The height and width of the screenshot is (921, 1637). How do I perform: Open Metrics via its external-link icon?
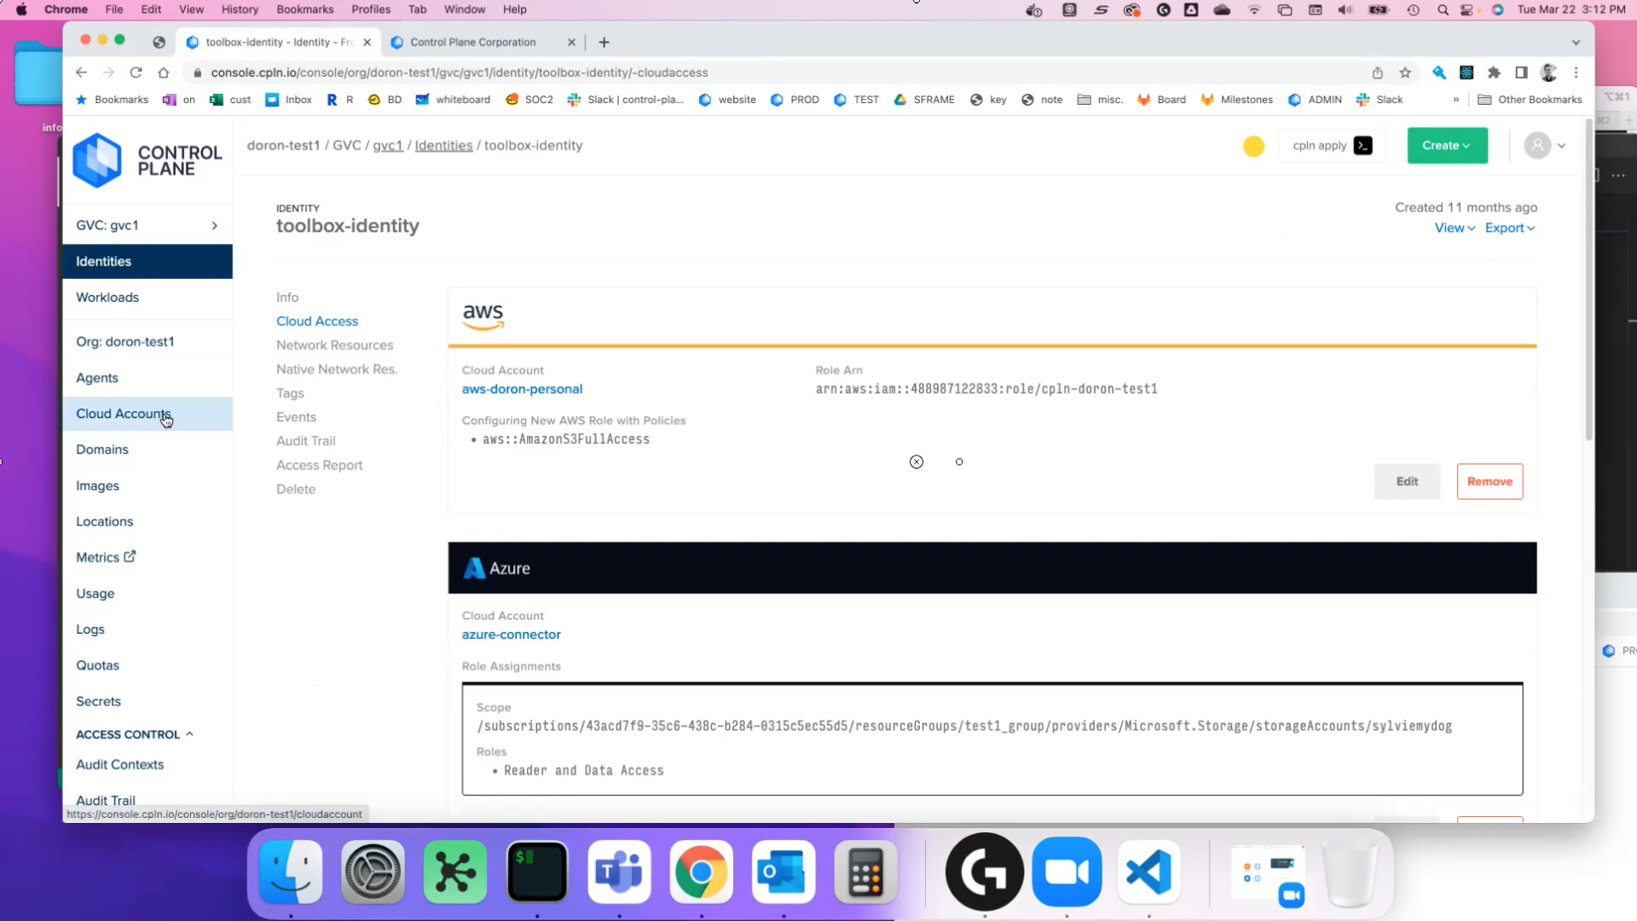pos(129,556)
